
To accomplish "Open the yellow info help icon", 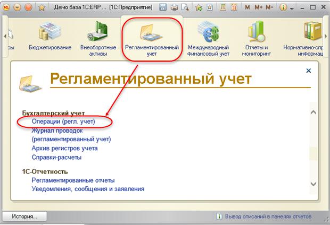I will (x=283, y=7).
